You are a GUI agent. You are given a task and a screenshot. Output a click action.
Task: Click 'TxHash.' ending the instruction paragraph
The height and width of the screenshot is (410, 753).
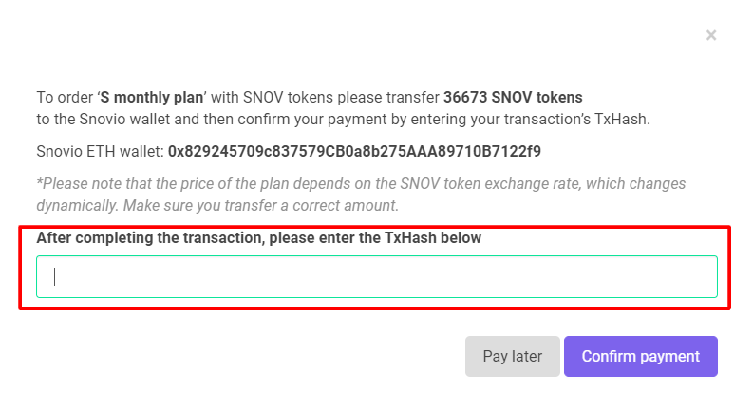[622, 119]
